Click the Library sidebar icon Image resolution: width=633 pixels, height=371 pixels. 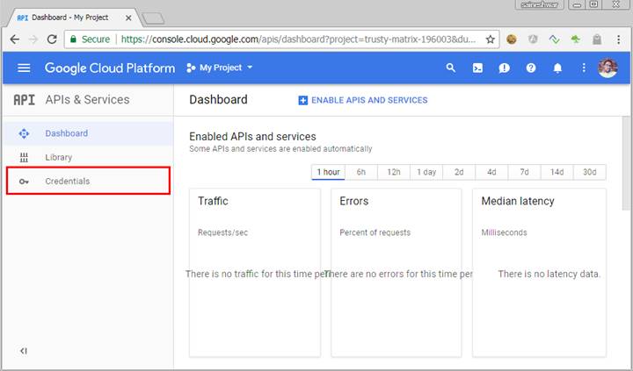pos(24,158)
